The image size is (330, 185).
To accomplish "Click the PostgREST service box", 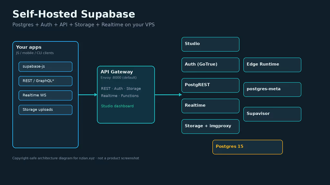I will click(210, 85).
